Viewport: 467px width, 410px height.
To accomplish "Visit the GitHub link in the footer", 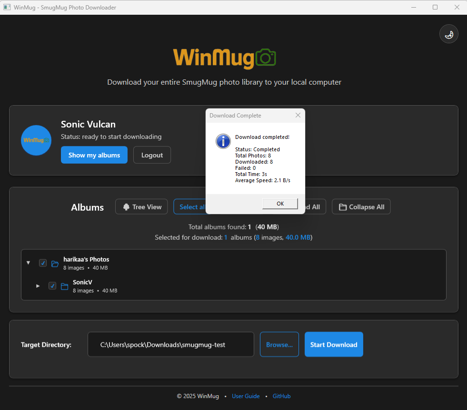I will (x=281, y=396).
